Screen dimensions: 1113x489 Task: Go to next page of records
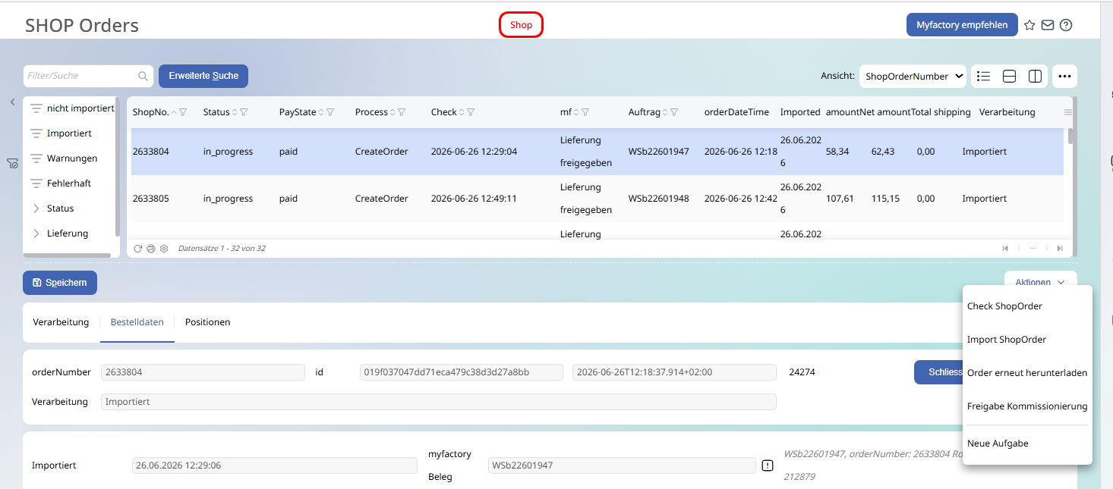[x=1046, y=248]
